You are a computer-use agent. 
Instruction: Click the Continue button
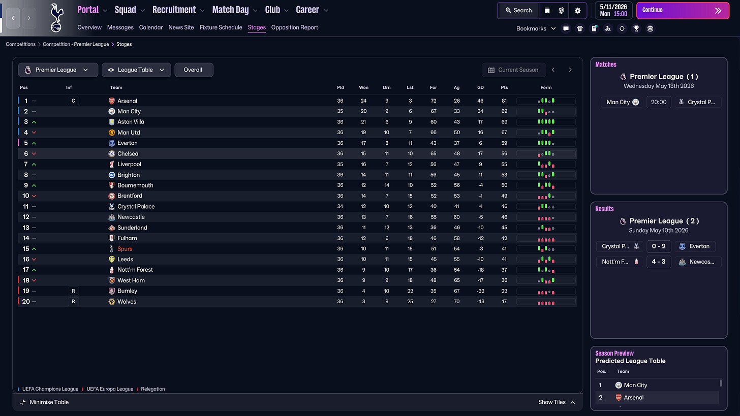click(x=683, y=10)
